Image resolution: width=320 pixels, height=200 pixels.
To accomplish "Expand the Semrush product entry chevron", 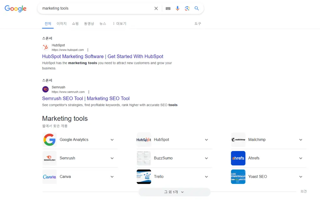I will 112,158.
